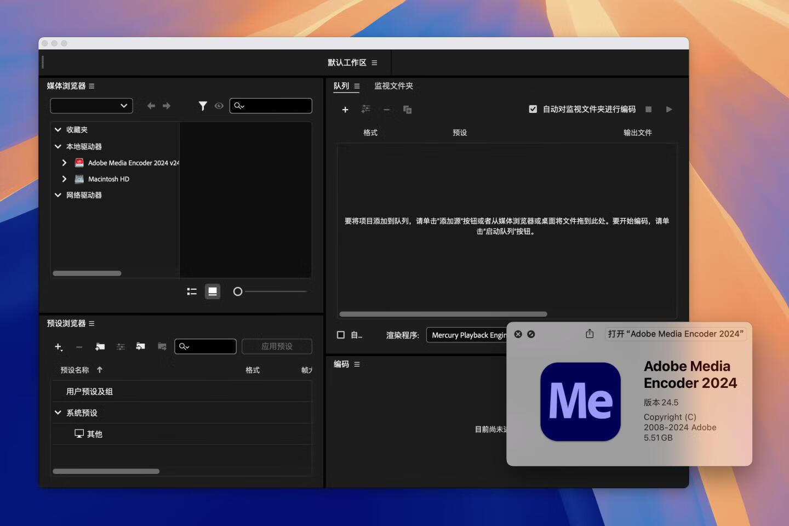Click the Add Source plus icon in the Queue panel

coord(345,110)
